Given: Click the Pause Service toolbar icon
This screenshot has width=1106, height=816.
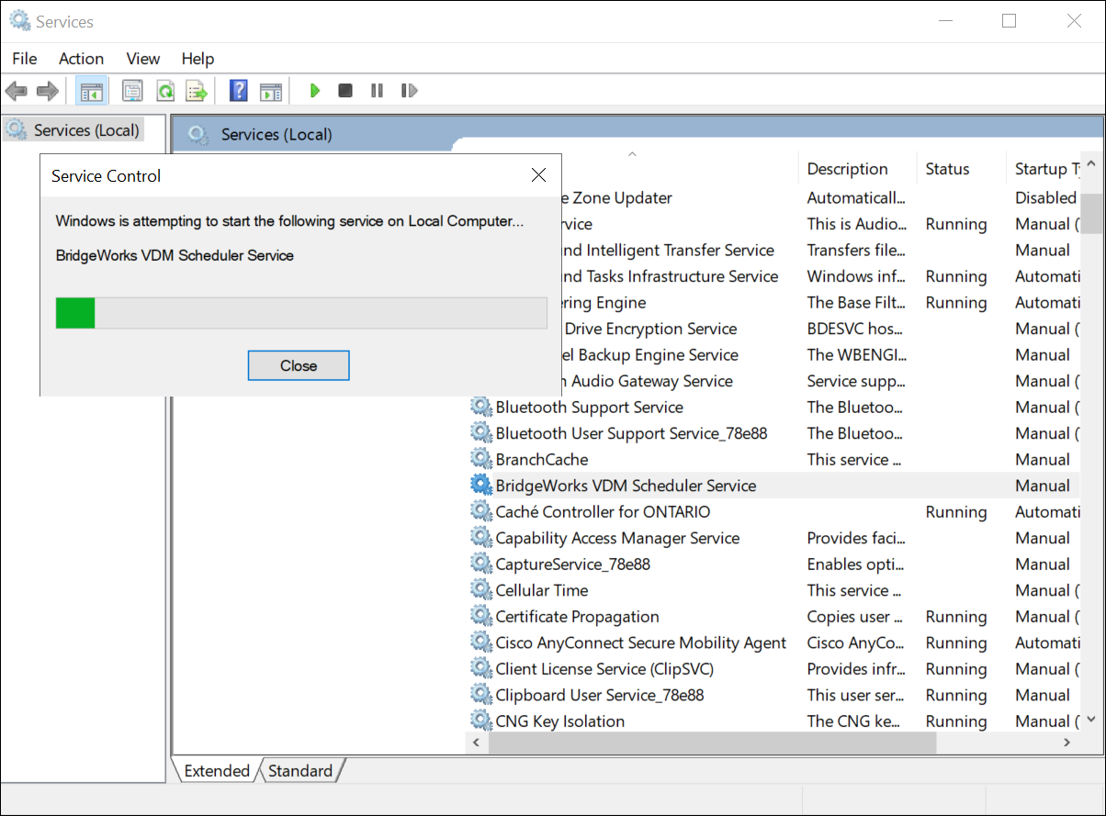Looking at the screenshot, I should click(377, 91).
